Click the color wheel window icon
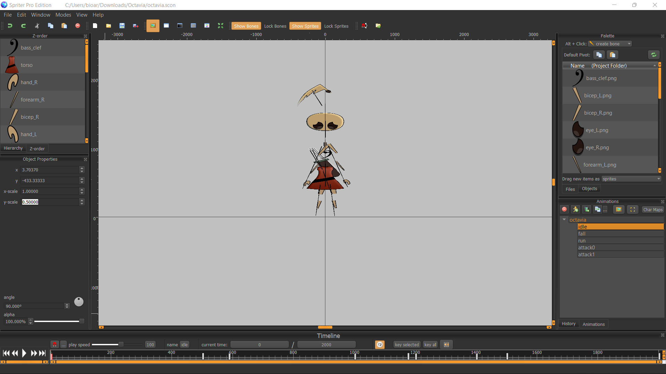 point(207,26)
